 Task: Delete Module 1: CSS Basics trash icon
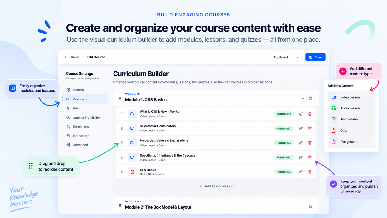pos(310,98)
